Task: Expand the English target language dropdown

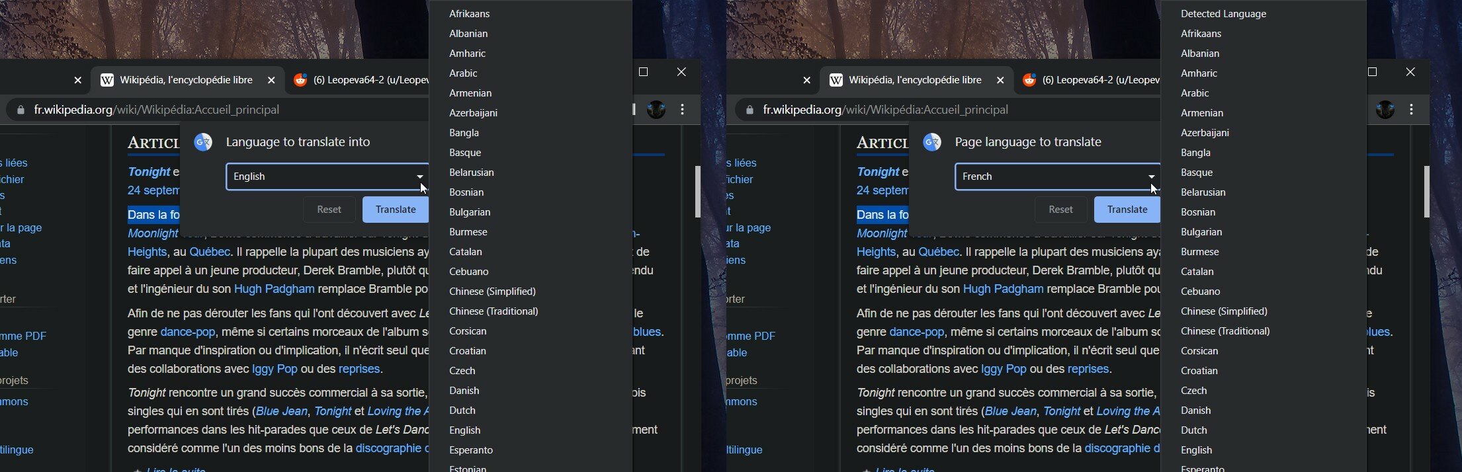Action: tap(327, 177)
